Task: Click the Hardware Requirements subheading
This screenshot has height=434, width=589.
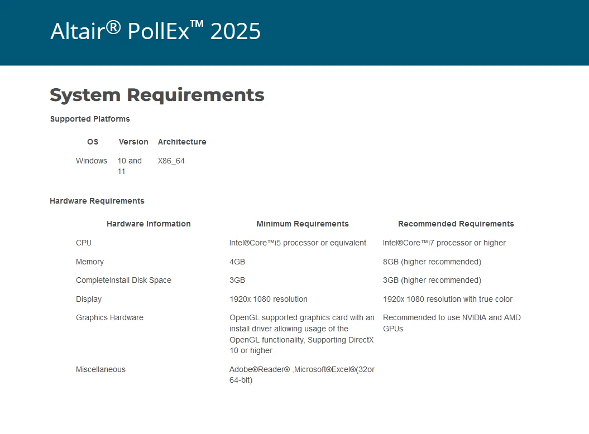Action: click(97, 201)
